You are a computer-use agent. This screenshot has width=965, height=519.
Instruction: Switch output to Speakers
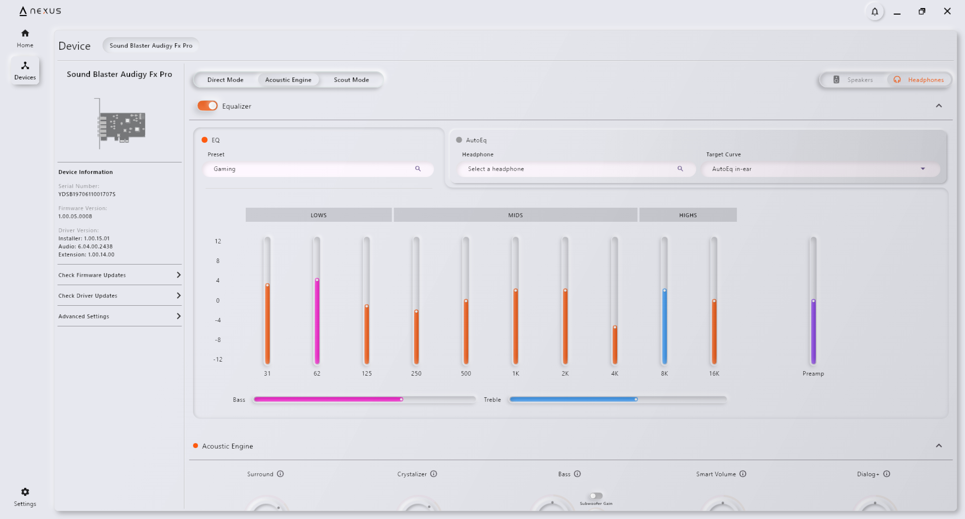853,80
